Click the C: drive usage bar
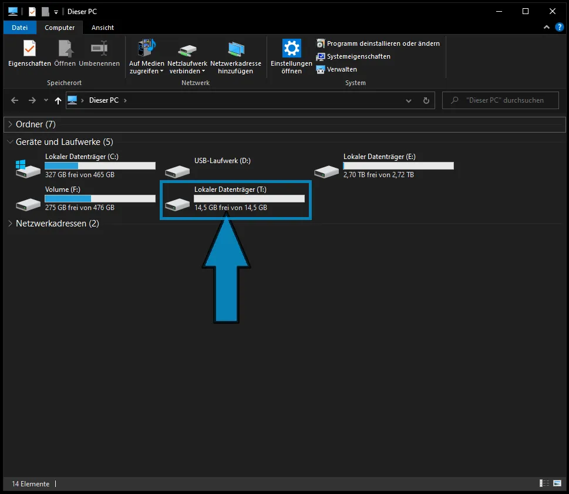The width and height of the screenshot is (569, 494). [100, 166]
